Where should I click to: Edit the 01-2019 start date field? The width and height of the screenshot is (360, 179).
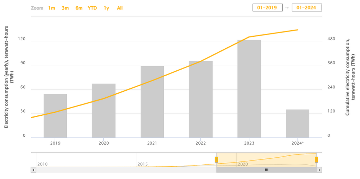(x=268, y=7)
